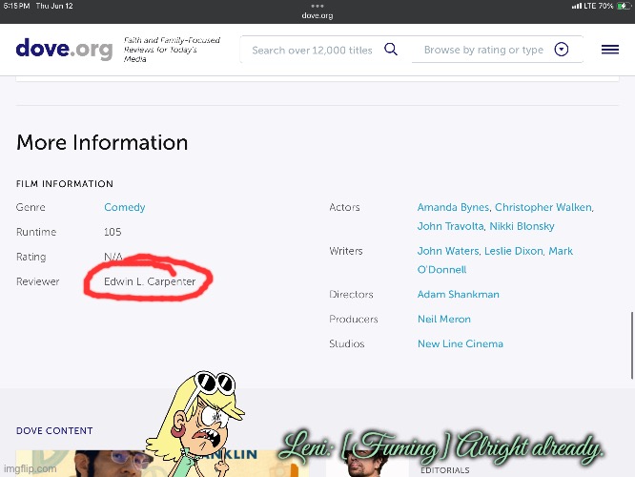Click the Search over 12,000 titles field

tap(312, 51)
